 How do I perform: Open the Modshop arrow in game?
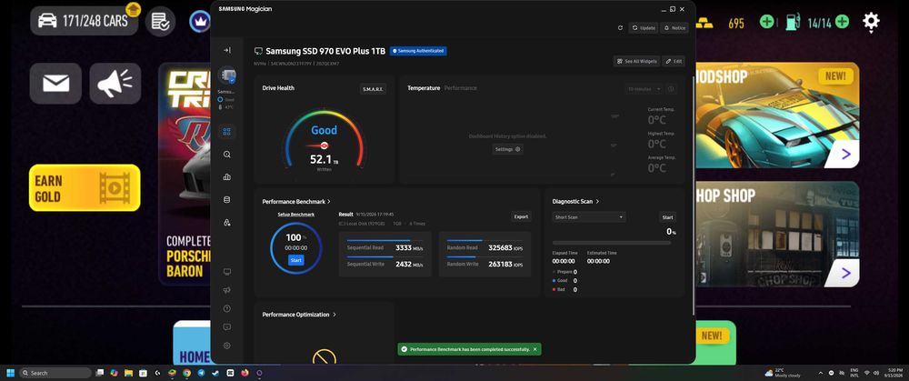pyautogui.click(x=845, y=155)
